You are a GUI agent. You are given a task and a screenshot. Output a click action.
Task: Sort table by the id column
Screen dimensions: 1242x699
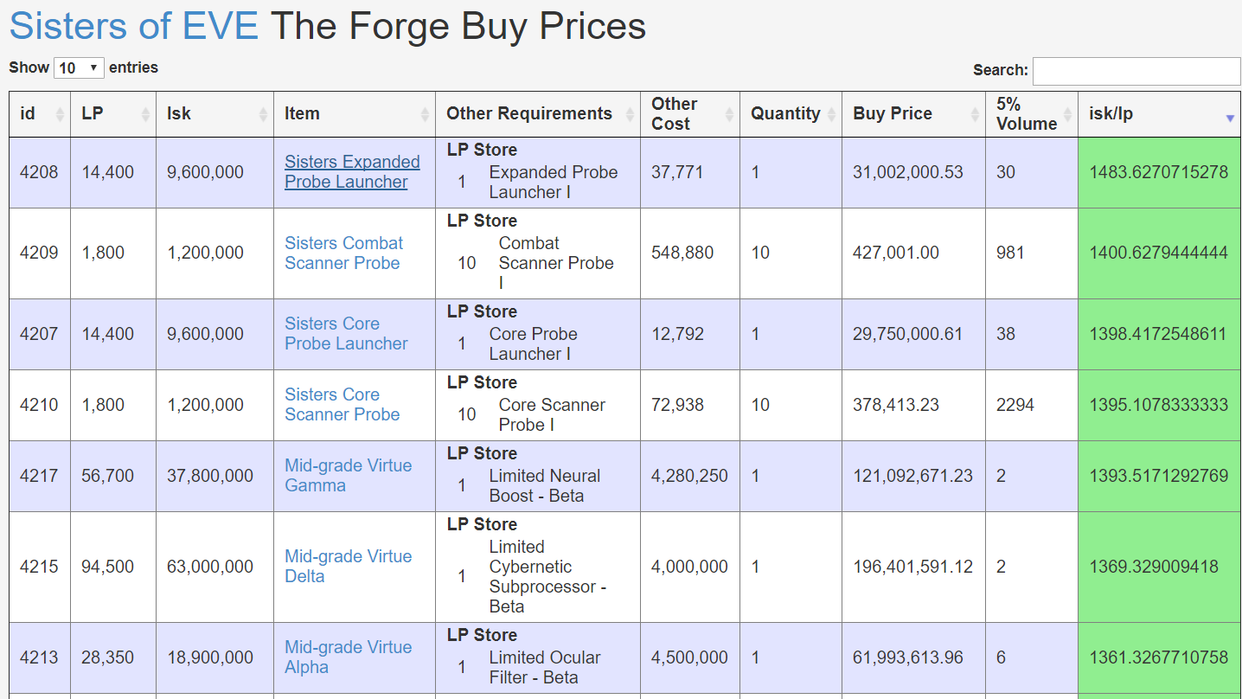[40, 114]
